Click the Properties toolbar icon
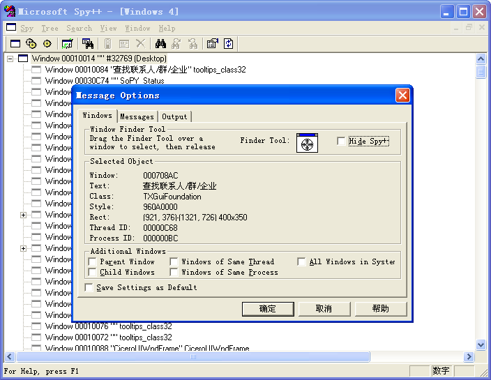Image resolution: width=491 pixels, height=380 pixels. tap(213, 44)
